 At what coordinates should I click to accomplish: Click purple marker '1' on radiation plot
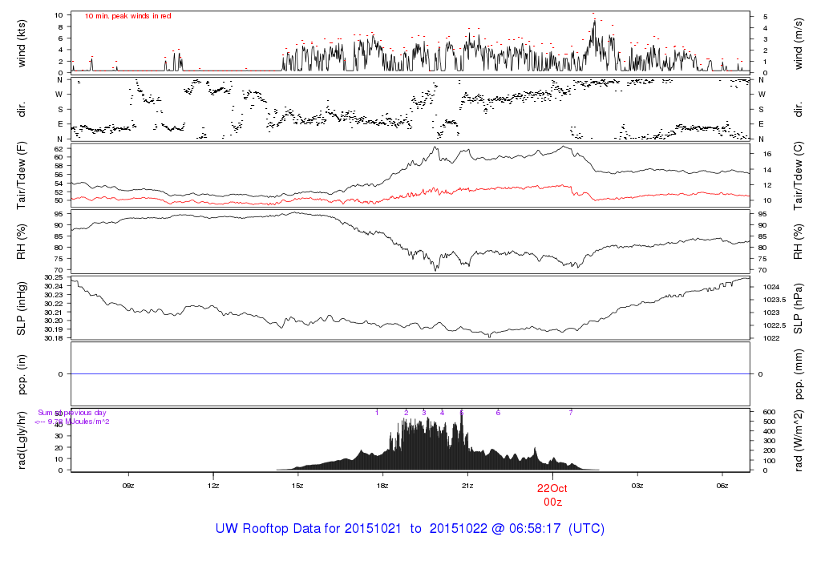[377, 413]
